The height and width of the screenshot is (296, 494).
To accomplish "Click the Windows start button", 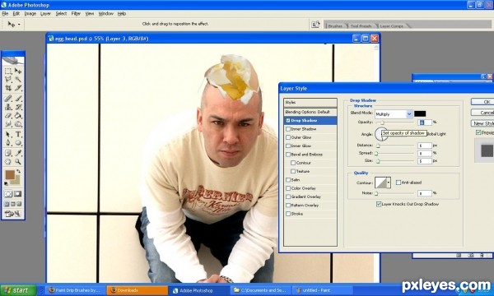I will coord(18,290).
